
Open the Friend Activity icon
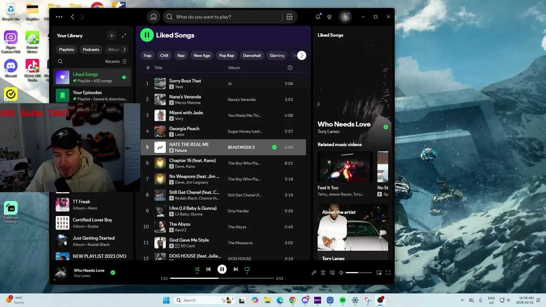click(329, 17)
